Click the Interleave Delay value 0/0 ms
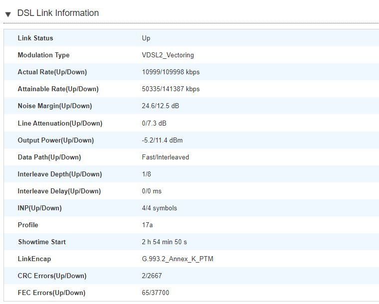The image size is (379, 304). click(x=152, y=191)
